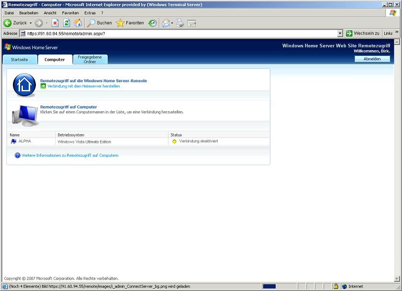Viewport: 402px width, 291px height.
Task: Open the address bar dropdown list
Action: pyautogui.click(x=340, y=33)
